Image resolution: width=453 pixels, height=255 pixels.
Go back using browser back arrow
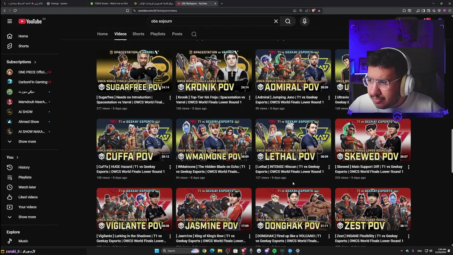[5, 11]
